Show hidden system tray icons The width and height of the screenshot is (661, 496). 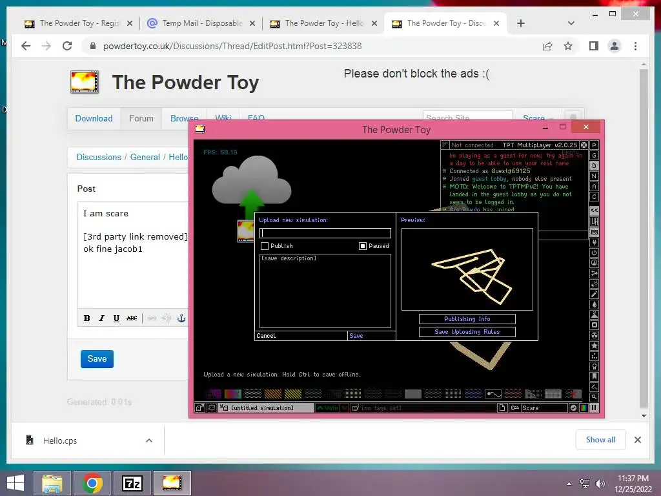(569, 484)
